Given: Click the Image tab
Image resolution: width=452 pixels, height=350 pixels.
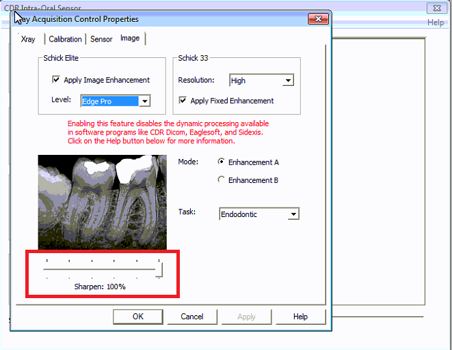Looking at the screenshot, I should [130, 38].
